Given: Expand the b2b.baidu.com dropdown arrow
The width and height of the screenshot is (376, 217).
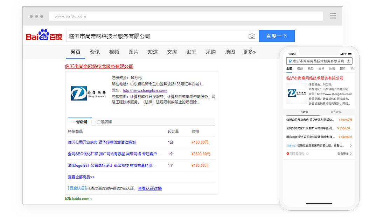Looking at the screenshot, I should pyautogui.click(x=91, y=199).
